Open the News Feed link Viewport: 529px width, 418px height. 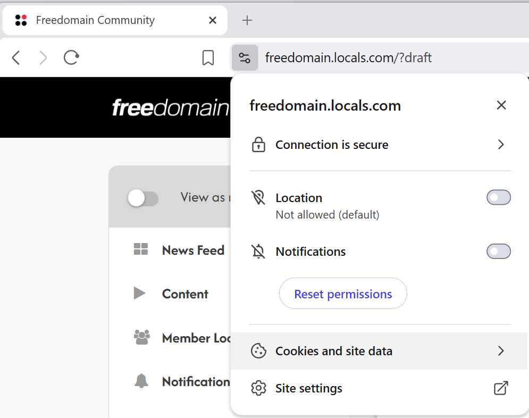click(193, 250)
